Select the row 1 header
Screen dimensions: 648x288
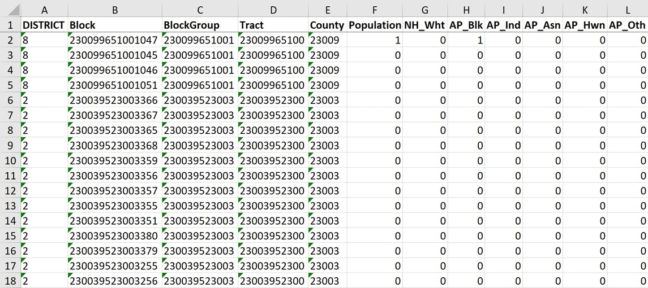click(x=10, y=25)
